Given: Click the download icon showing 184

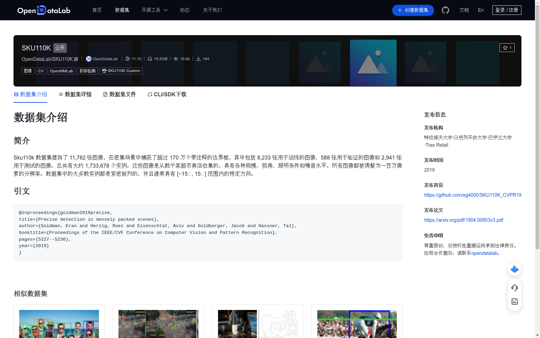Looking at the screenshot, I should coord(198,59).
